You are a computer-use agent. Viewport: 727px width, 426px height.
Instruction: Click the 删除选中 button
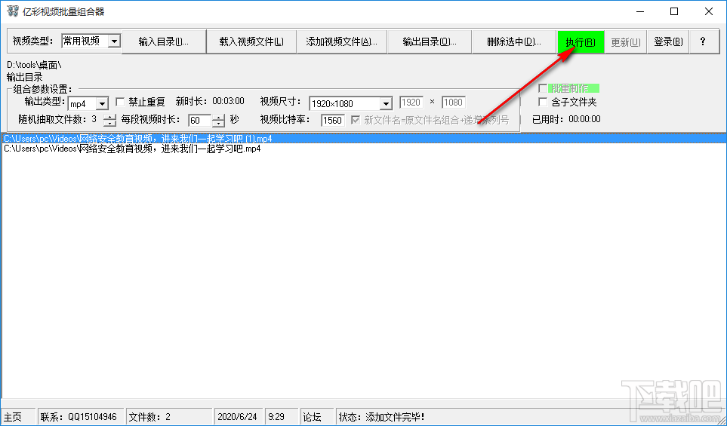coord(513,41)
